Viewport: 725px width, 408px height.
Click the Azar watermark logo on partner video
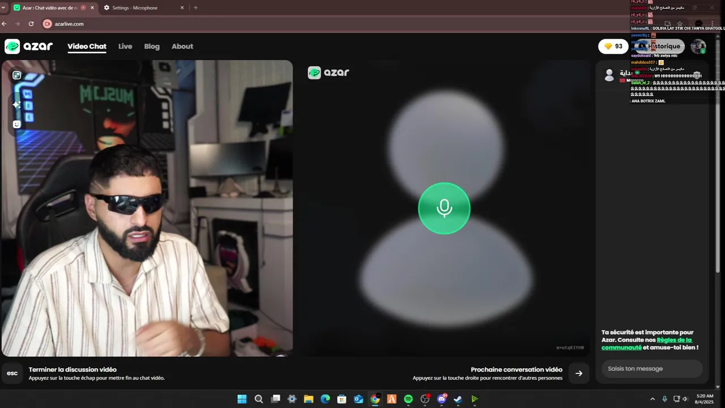coord(329,73)
